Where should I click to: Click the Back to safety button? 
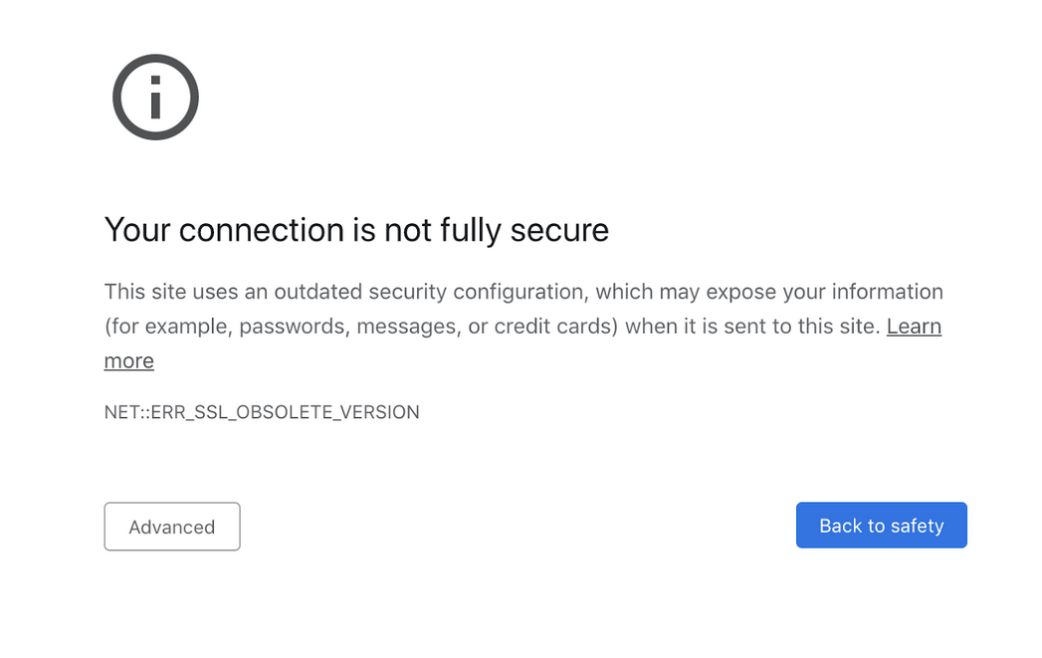tap(881, 526)
